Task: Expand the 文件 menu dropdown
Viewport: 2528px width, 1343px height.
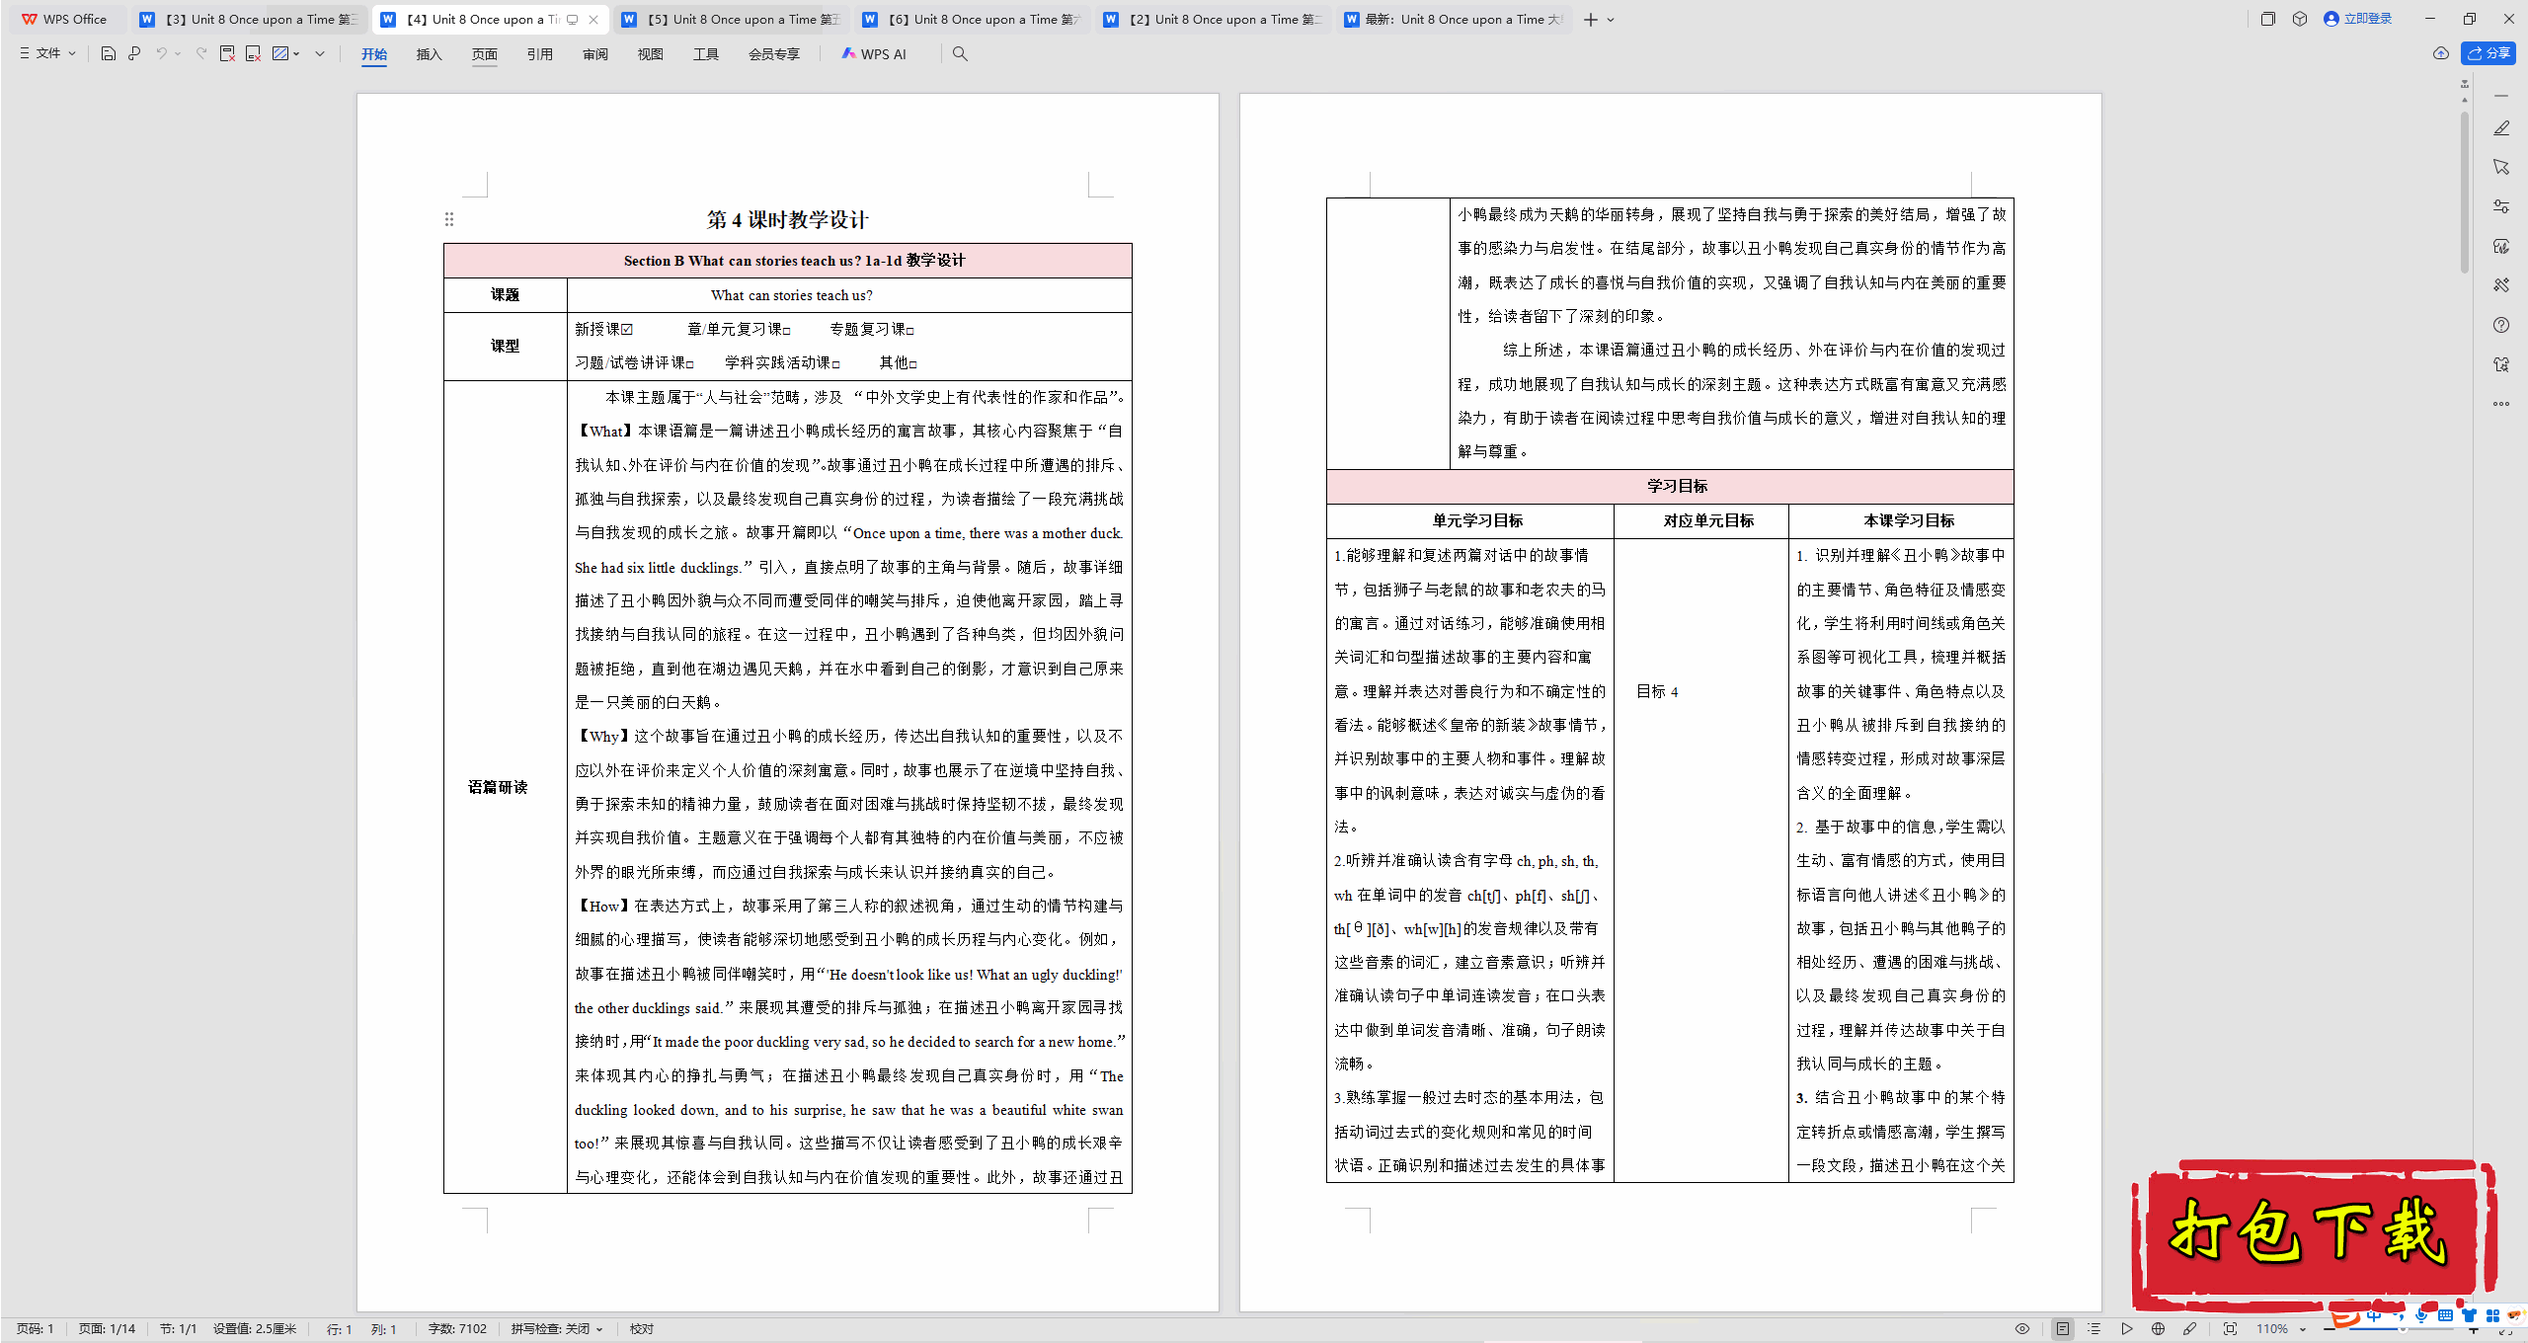Action: pos(47,54)
